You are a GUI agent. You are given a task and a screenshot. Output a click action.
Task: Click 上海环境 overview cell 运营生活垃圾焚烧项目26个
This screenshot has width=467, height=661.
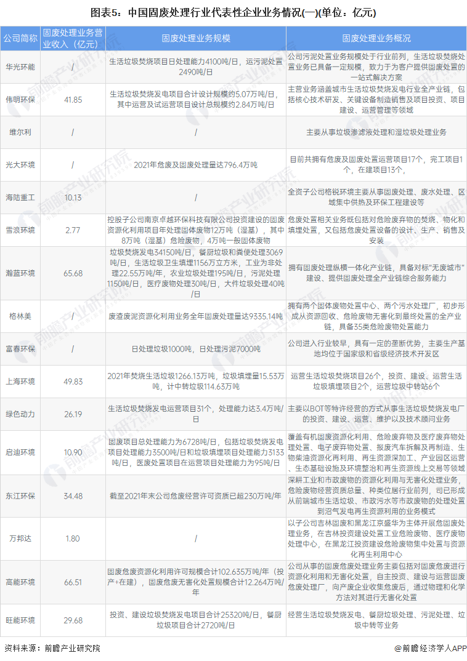coord(376,381)
